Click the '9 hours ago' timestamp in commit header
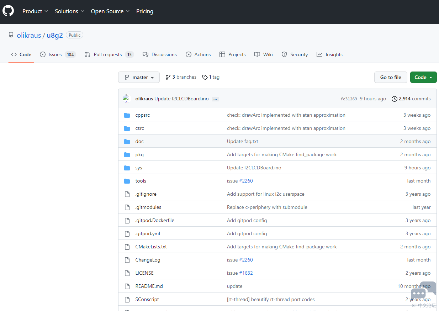Screen dimensions: 439x311 [x=373, y=99]
